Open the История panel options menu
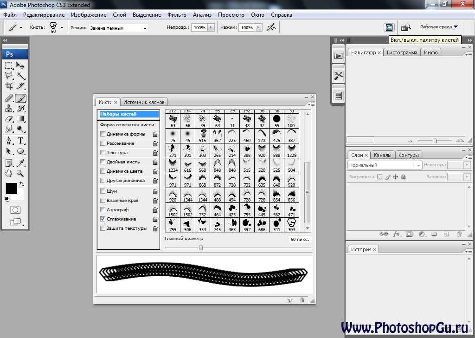Image resolution: width=475 pixels, height=338 pixels. coord(469,251)
